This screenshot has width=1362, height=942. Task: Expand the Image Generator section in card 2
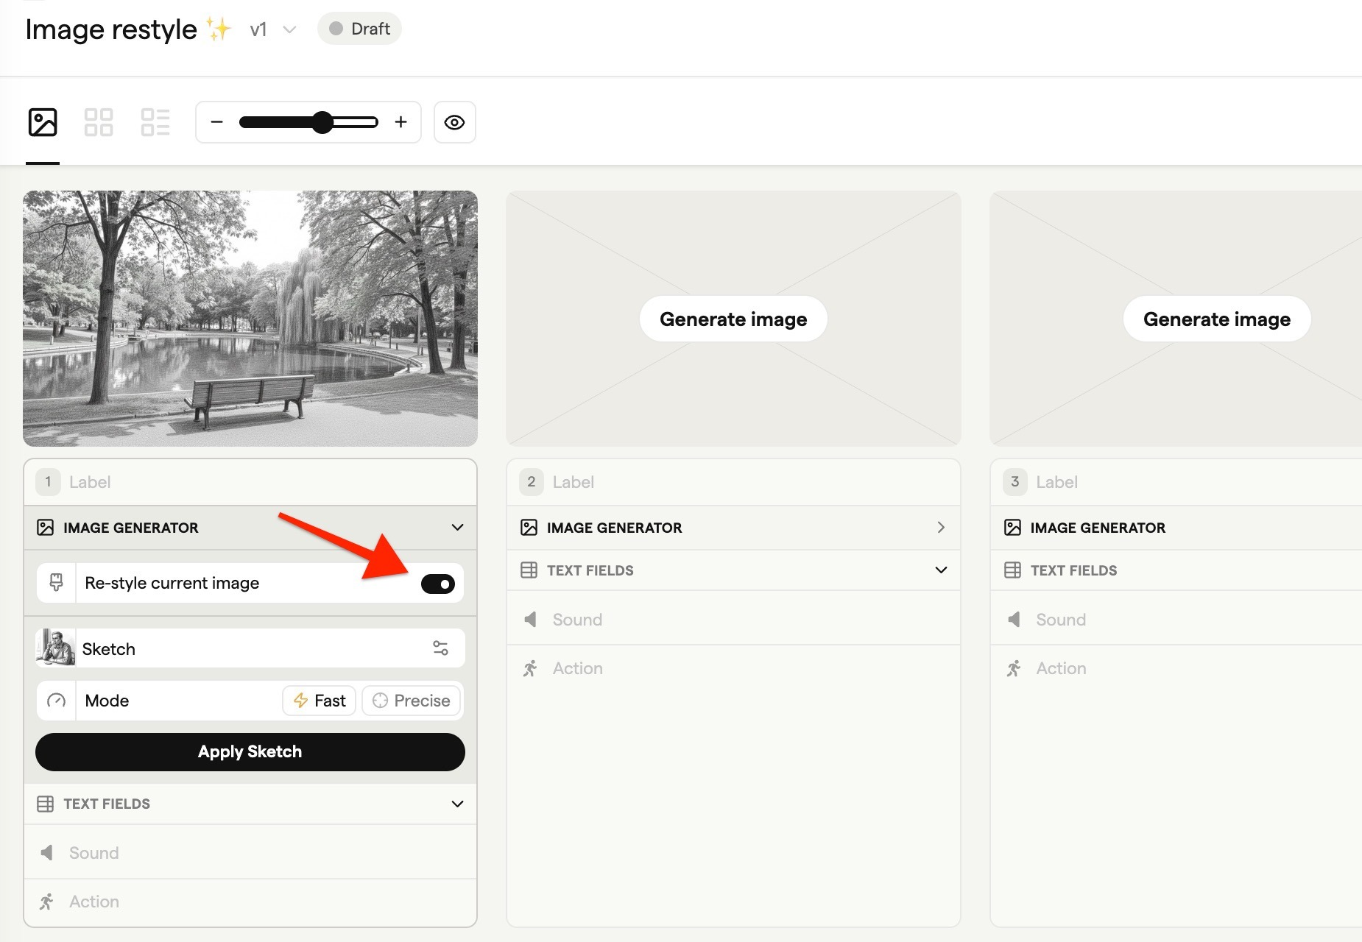[942, 528]
